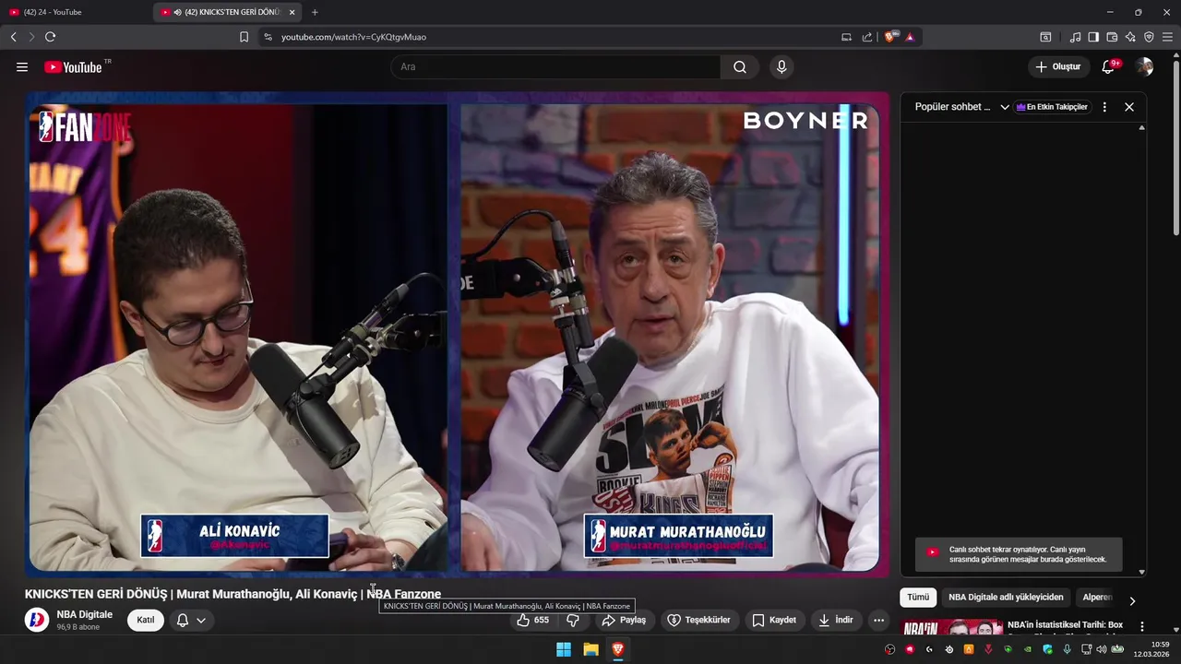Expand the notification bell preference dropdown
1181x664 pixels.
coord(191,620)
